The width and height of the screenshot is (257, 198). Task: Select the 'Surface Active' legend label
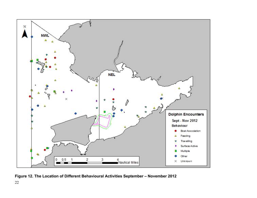coord(189,146)
